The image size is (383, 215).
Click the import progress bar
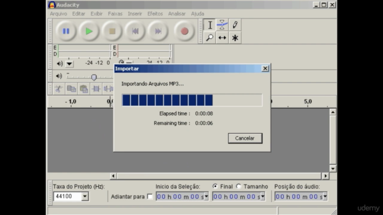click(192, 100)
